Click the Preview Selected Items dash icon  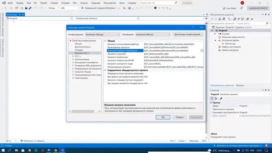252,19
